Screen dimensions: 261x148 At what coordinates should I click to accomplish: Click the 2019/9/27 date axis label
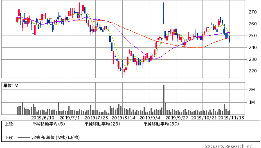pyautogui.click(x=177, y=118)
